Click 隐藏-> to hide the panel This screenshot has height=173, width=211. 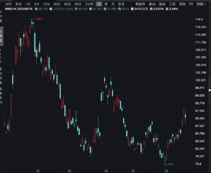coord(201,4)
